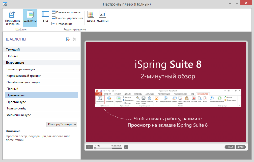This screenshot has height=162, width=254.
Task: Pause the presentation playback
Action: click(90, 147)
